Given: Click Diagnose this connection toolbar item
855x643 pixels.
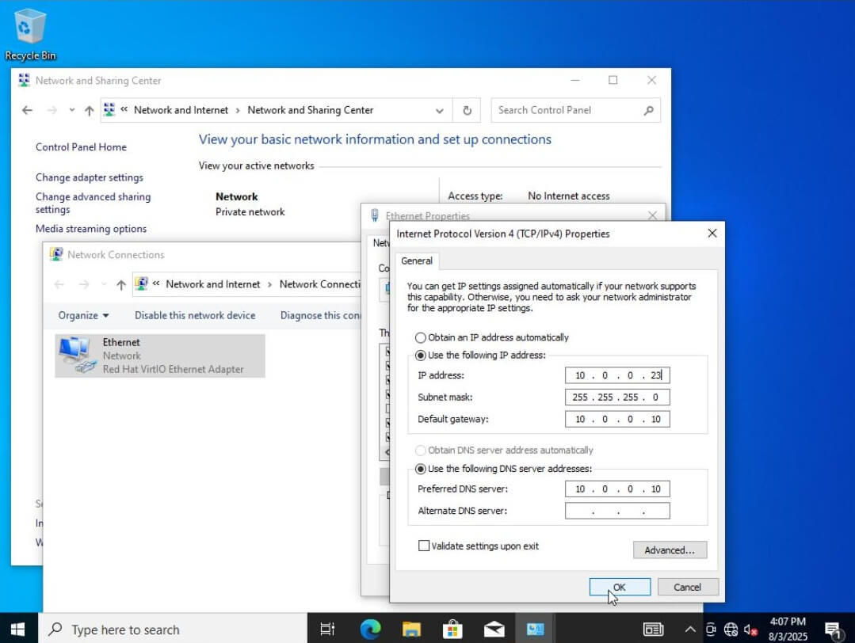Looking at the screenshot, I should (x=320, y=315).
